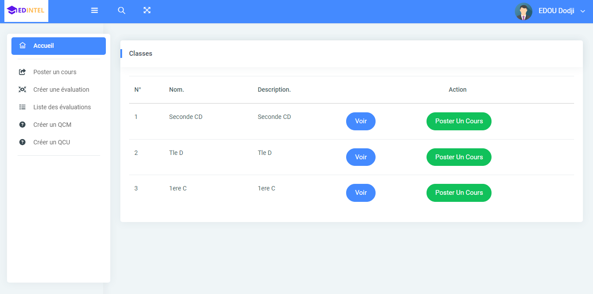
Task: Expand the EDOU Dodji user dropdown arrow
Action: 583,11
